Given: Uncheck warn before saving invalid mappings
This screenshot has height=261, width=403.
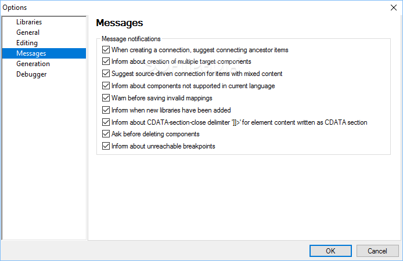Looking at the screenshot, I should tap(106, 98).
